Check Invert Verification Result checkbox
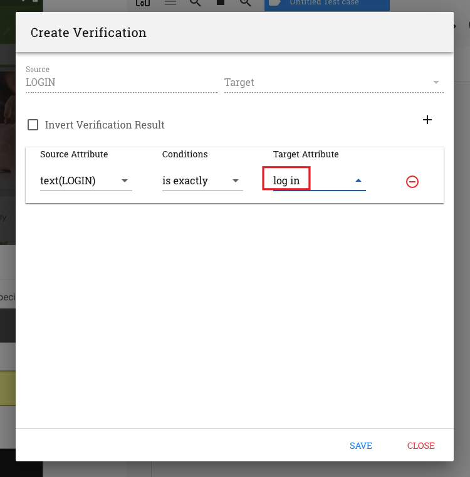This screenshot has width=470, height=477. (x=33, y=125)
